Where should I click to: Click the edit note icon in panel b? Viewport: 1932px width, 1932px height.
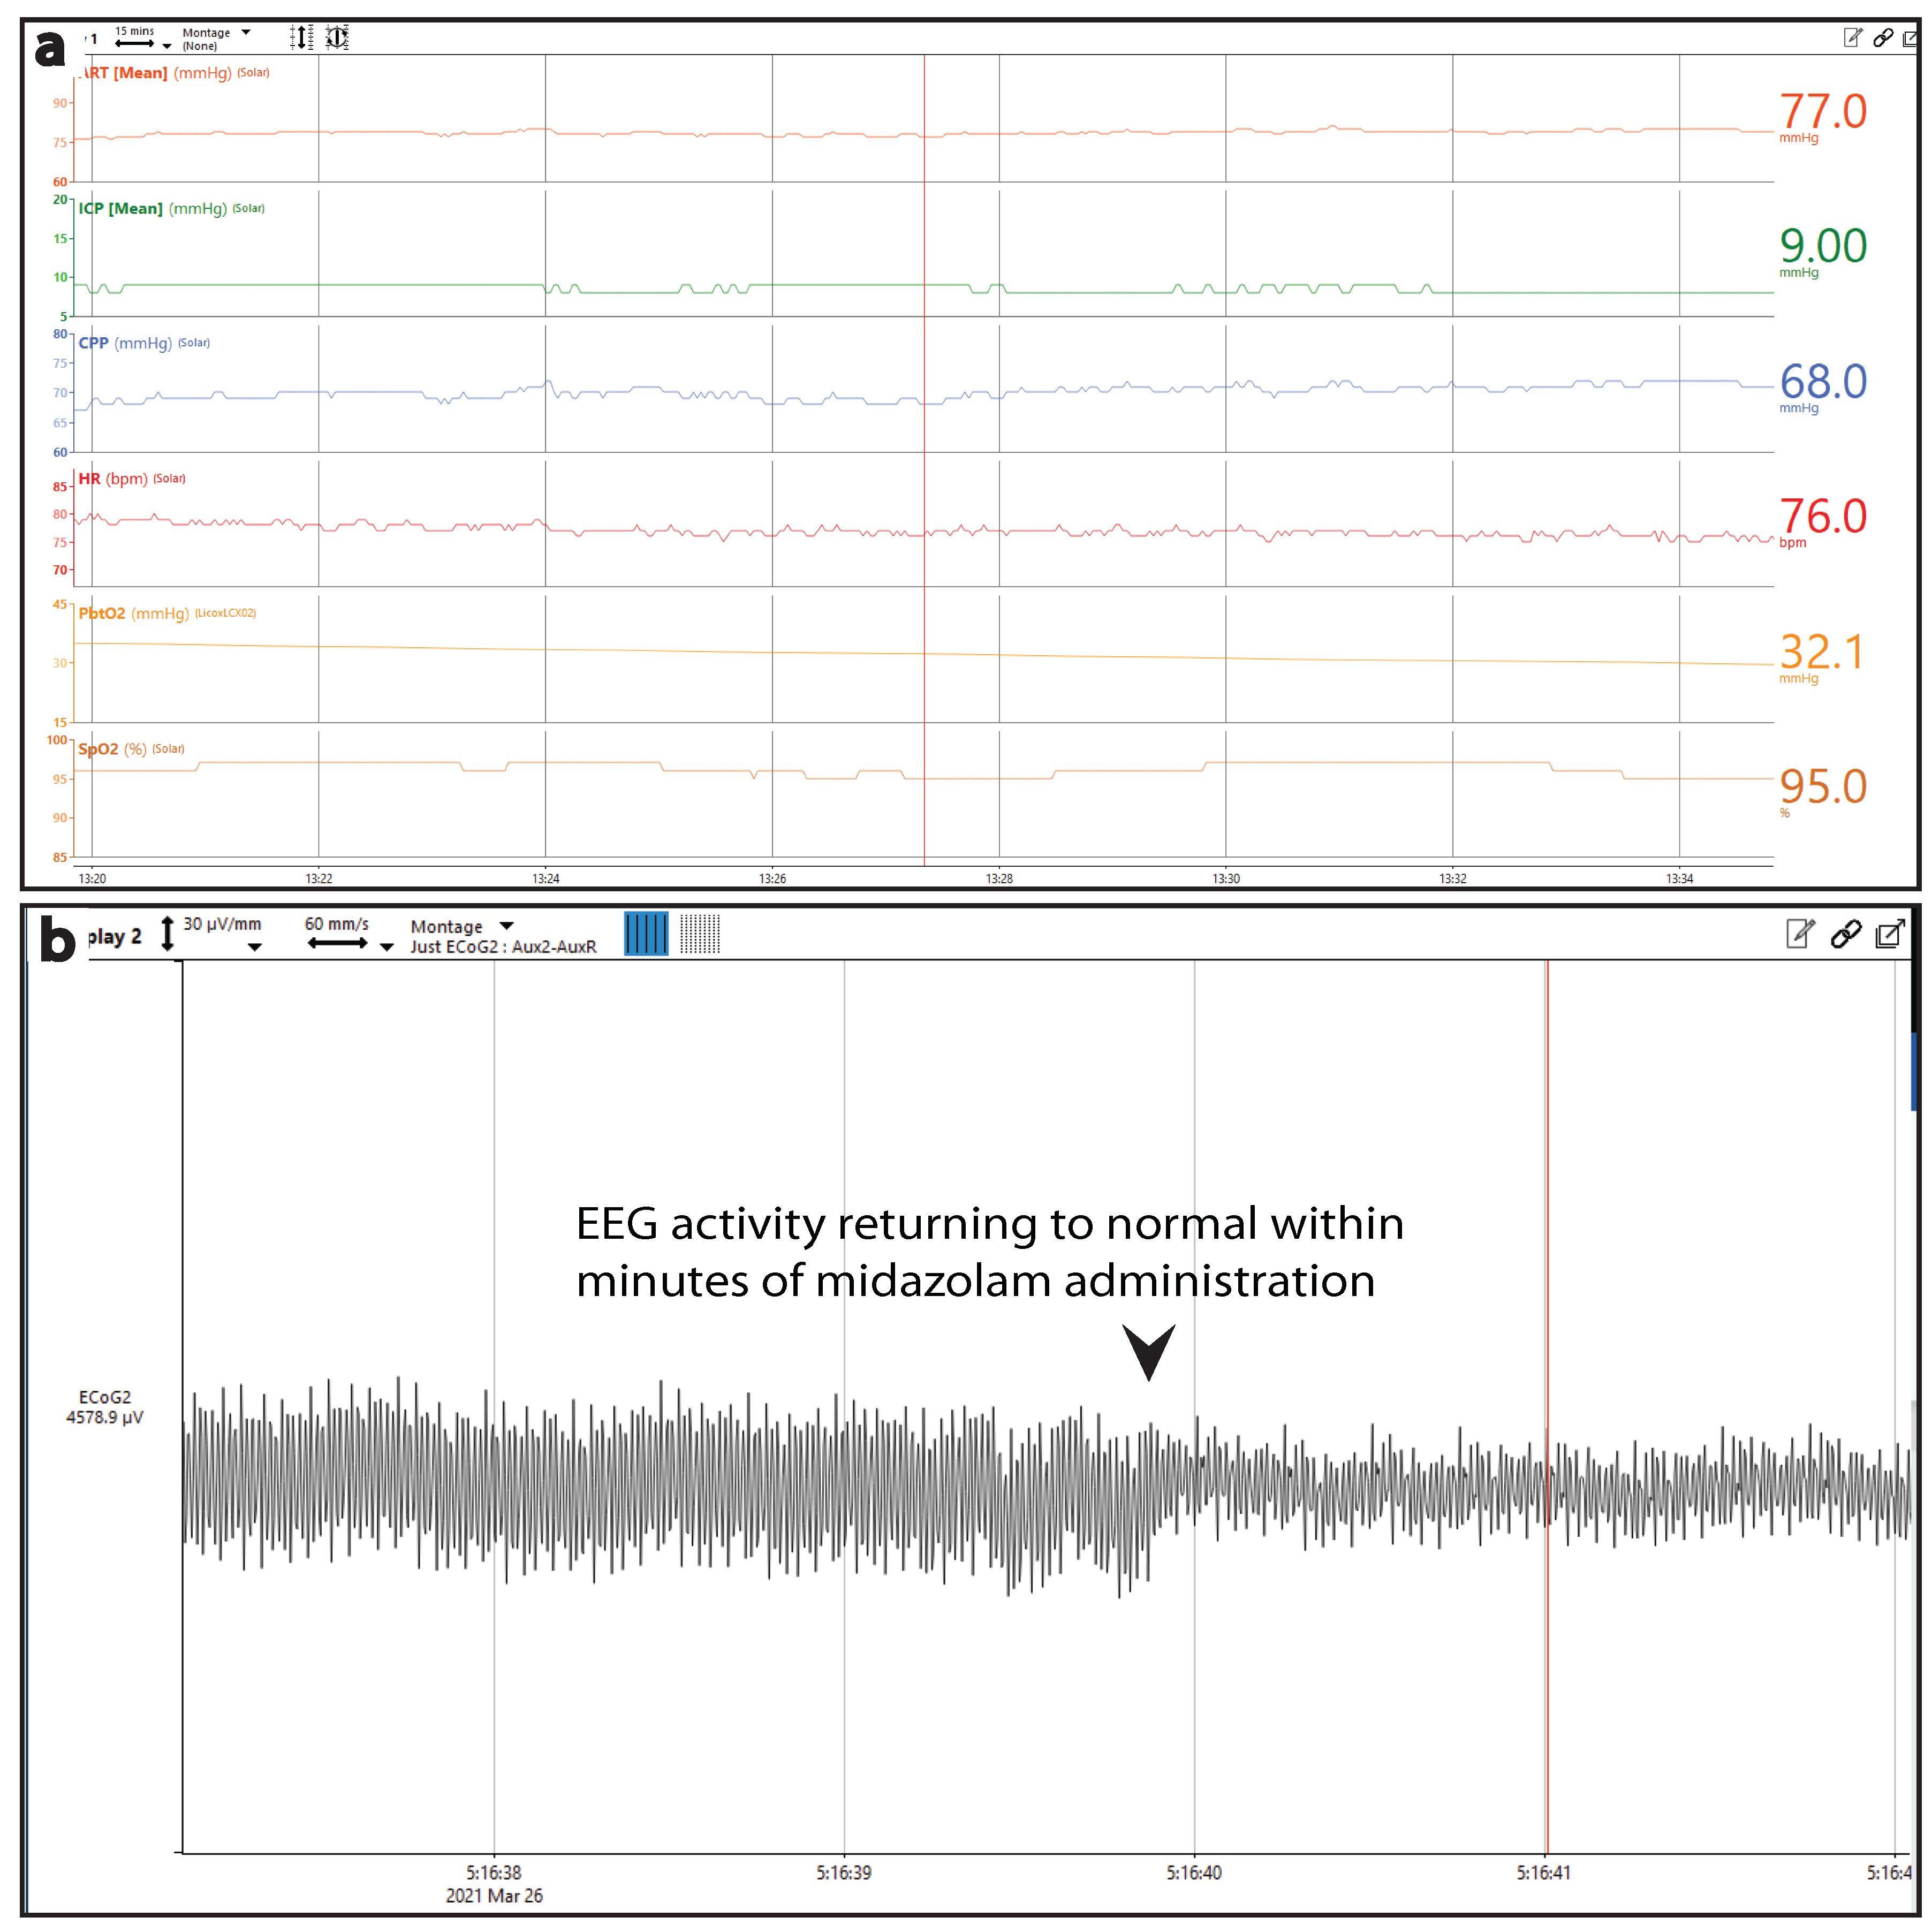pyautogui.click(x=1799, y=934)
